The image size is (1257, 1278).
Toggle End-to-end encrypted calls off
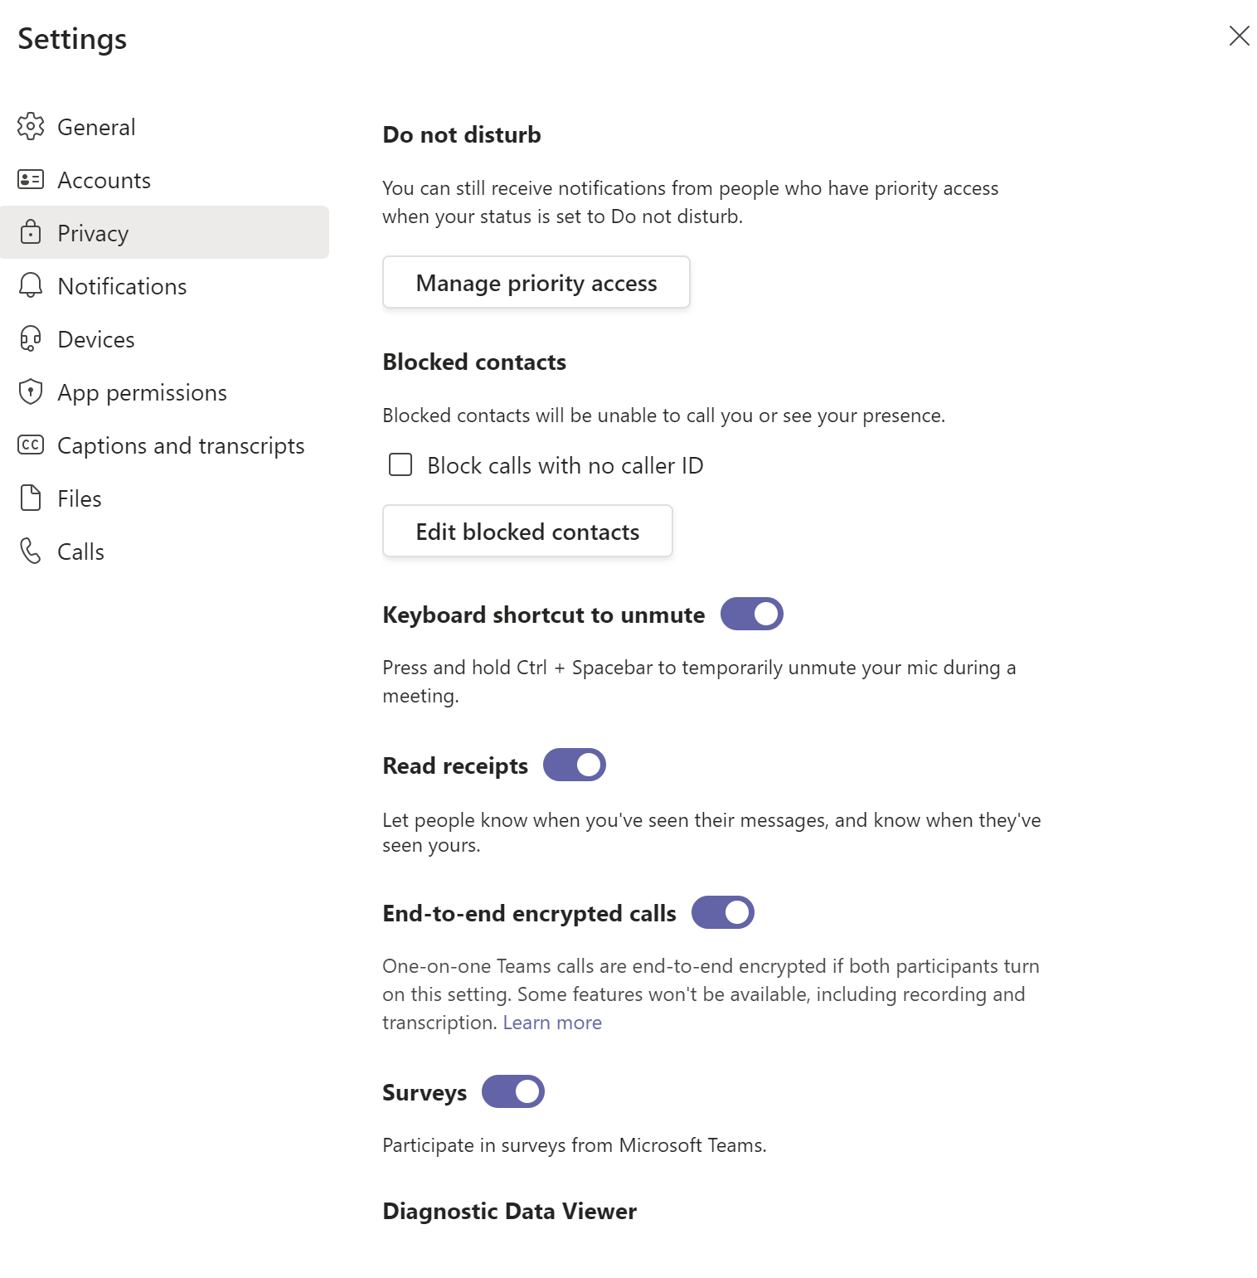coord(722,913)
